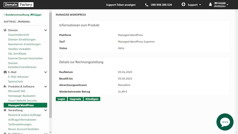Click the user account avatar icon

pyautogui.click(x=210, y=4)
